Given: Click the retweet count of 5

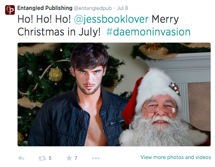Looking at the screenshot, I should click(50, 158).
